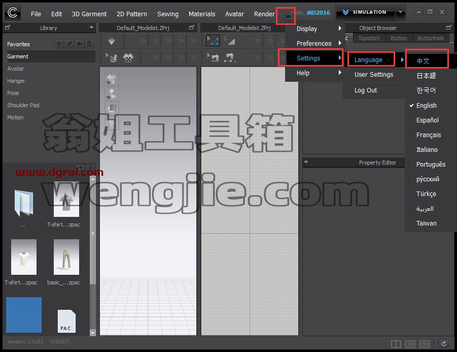Select Español language option
Screen dimensions: 457x352
tap(427, 120)
